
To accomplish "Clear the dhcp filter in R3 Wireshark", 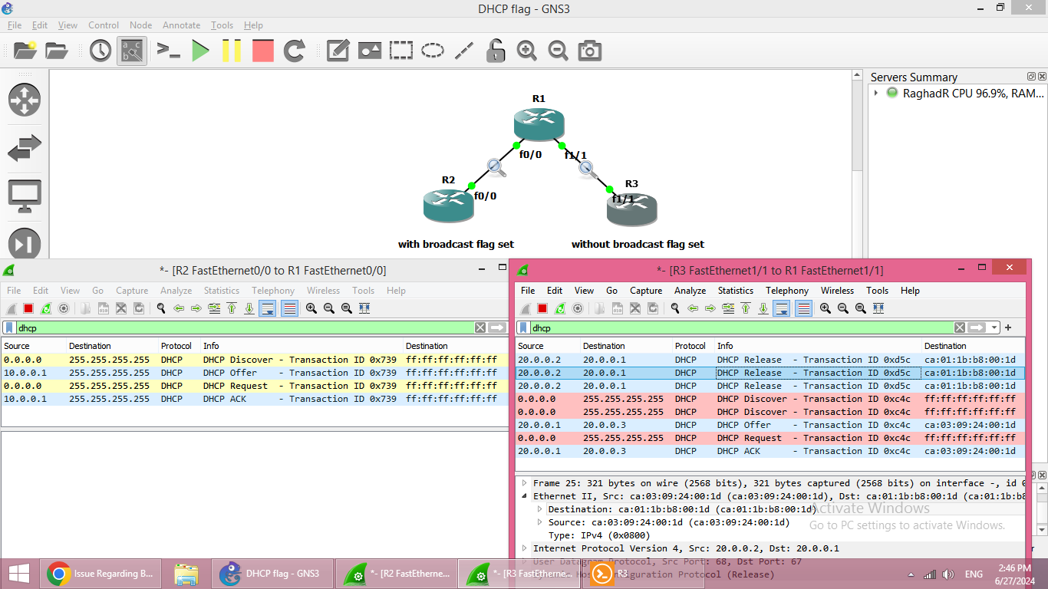I will (959, 327).
